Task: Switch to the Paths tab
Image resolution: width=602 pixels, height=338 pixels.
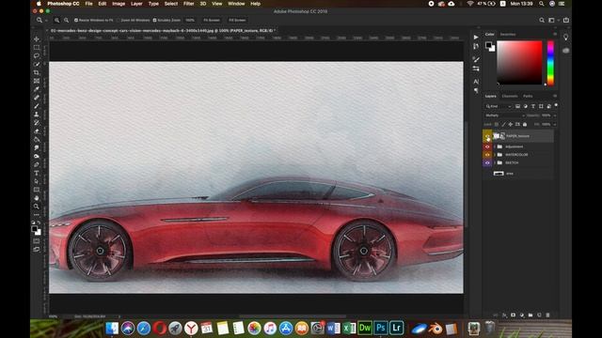Action: tap(528, 96)
